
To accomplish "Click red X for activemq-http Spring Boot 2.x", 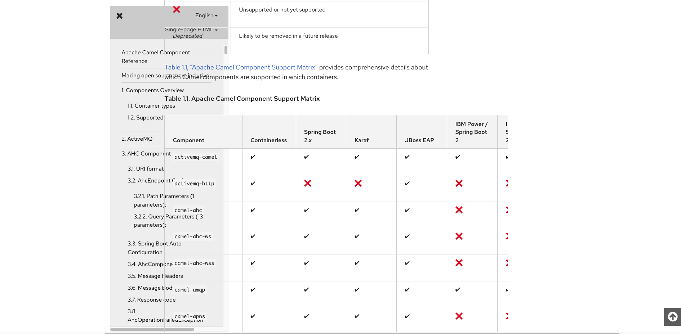I will [x=308, y=184].
